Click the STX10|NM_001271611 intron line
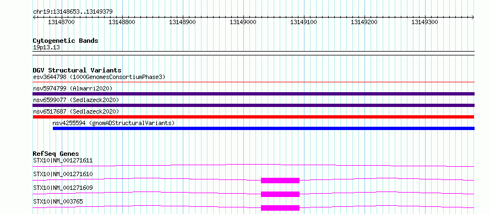Screen dimensions: 490x214 pos(253,165)
